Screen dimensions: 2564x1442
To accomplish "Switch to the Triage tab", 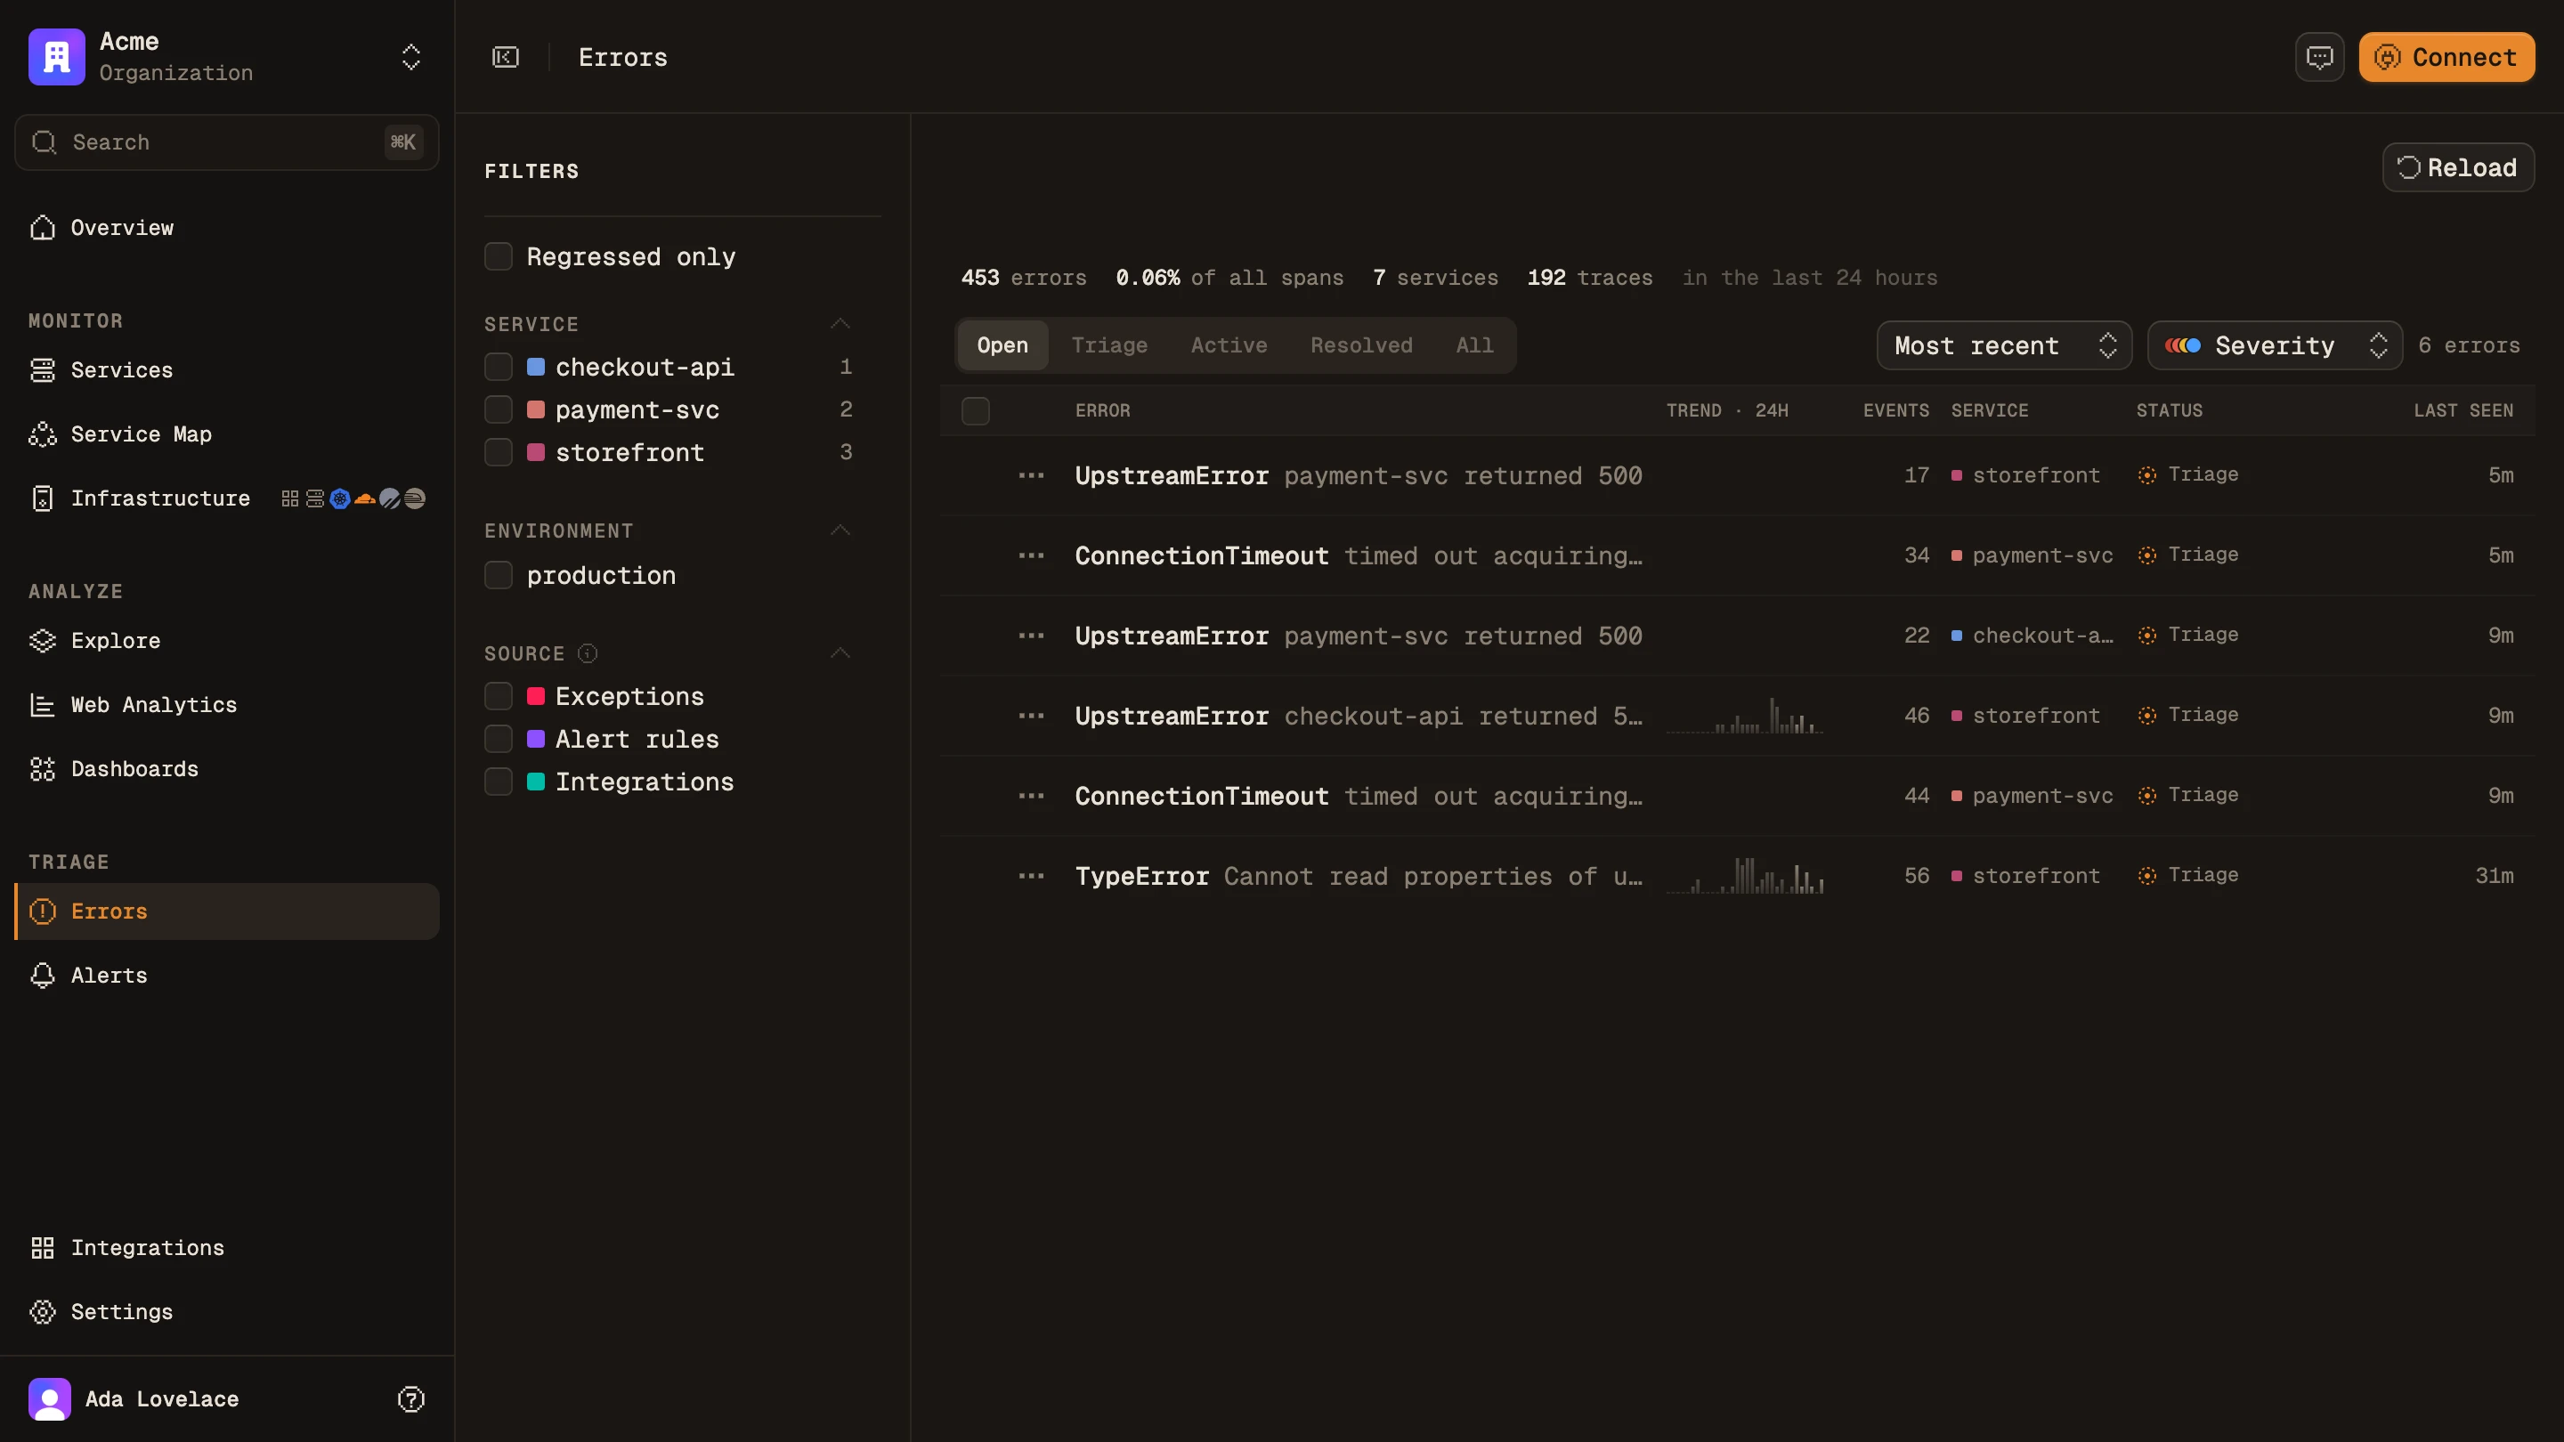I will pyautogui.click(x=1110, y=345).
